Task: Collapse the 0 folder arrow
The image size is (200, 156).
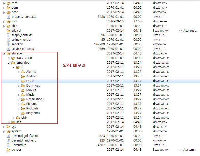Action: coord(14,67)
